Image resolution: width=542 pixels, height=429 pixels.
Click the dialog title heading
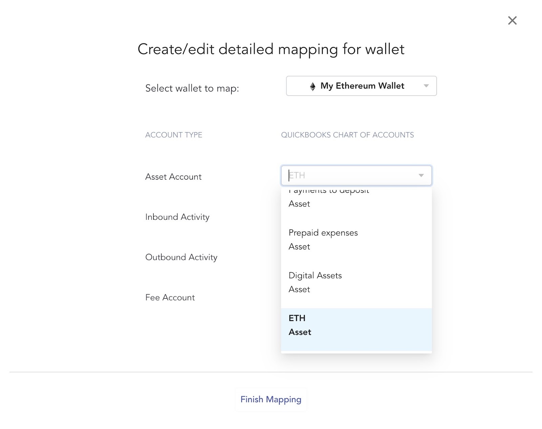[271, 49]
